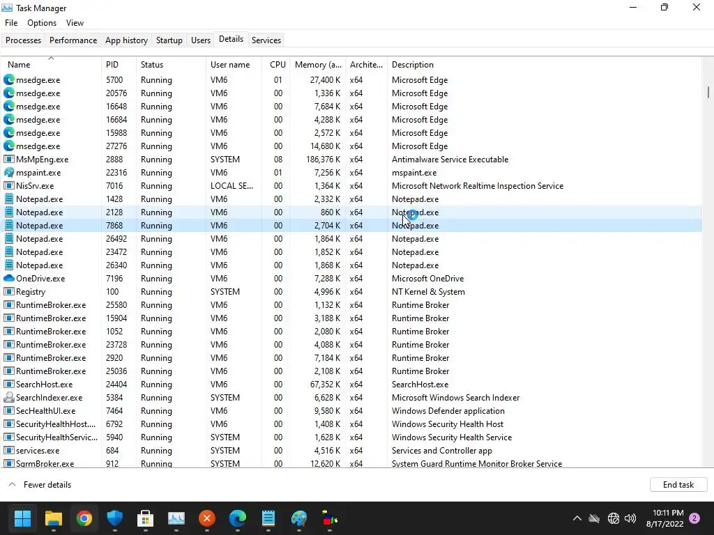Click the OneDrive.exe cloud icon
This screenshot has height=535, width=714.
[8, 278]
